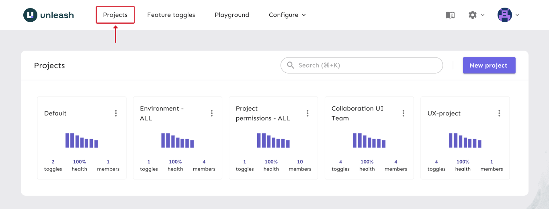Click the UX-project health bar chart
This screenshot has width=549, height=209.
coord(465,140)
